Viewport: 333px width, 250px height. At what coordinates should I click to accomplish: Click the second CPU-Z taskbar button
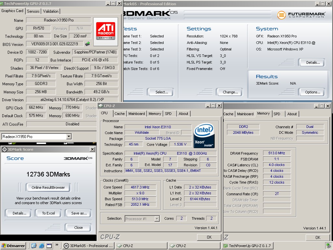click(194, 246)
